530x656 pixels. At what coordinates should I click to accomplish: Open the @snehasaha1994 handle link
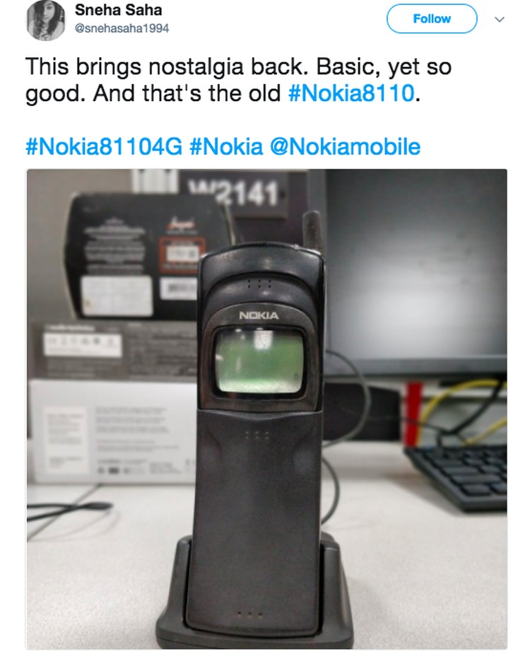(122, 28)
